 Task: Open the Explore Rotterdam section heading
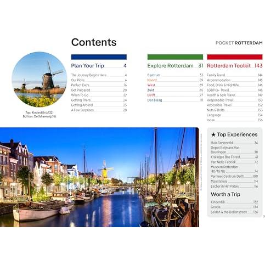click(170, 66)
